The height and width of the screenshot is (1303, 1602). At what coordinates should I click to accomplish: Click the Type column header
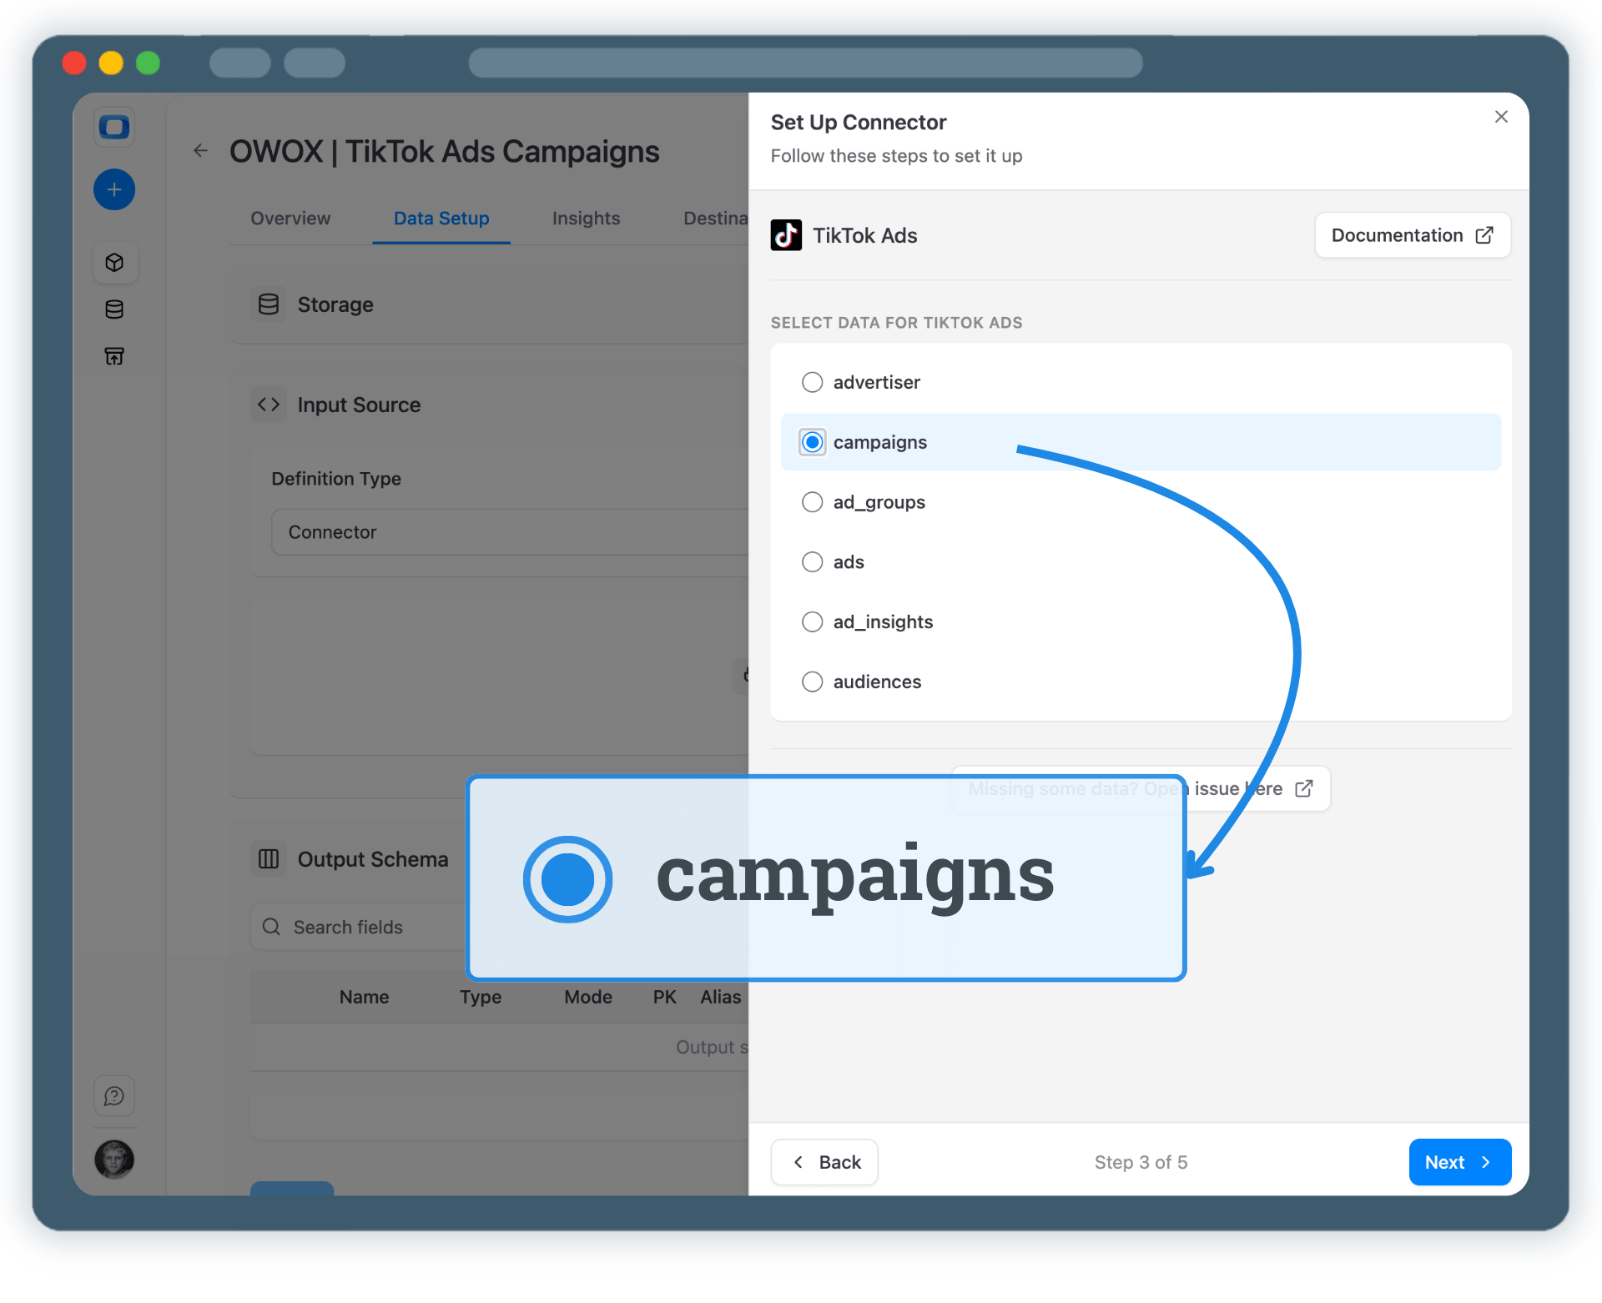tap(481, 997)
